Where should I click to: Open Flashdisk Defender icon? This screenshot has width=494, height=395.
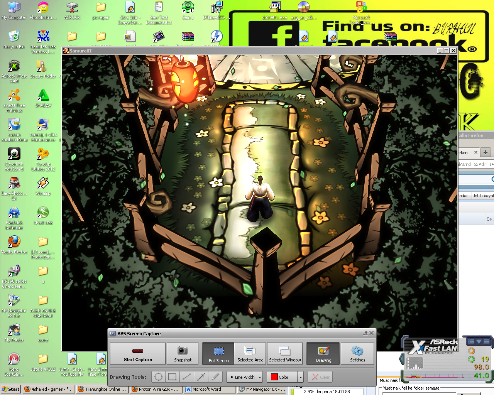point(14,218)
